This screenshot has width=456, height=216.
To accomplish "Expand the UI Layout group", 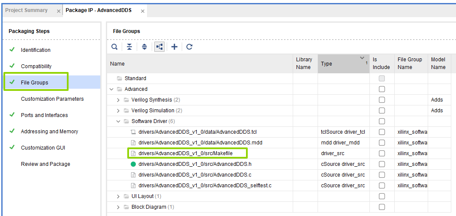I will (119, 196).
